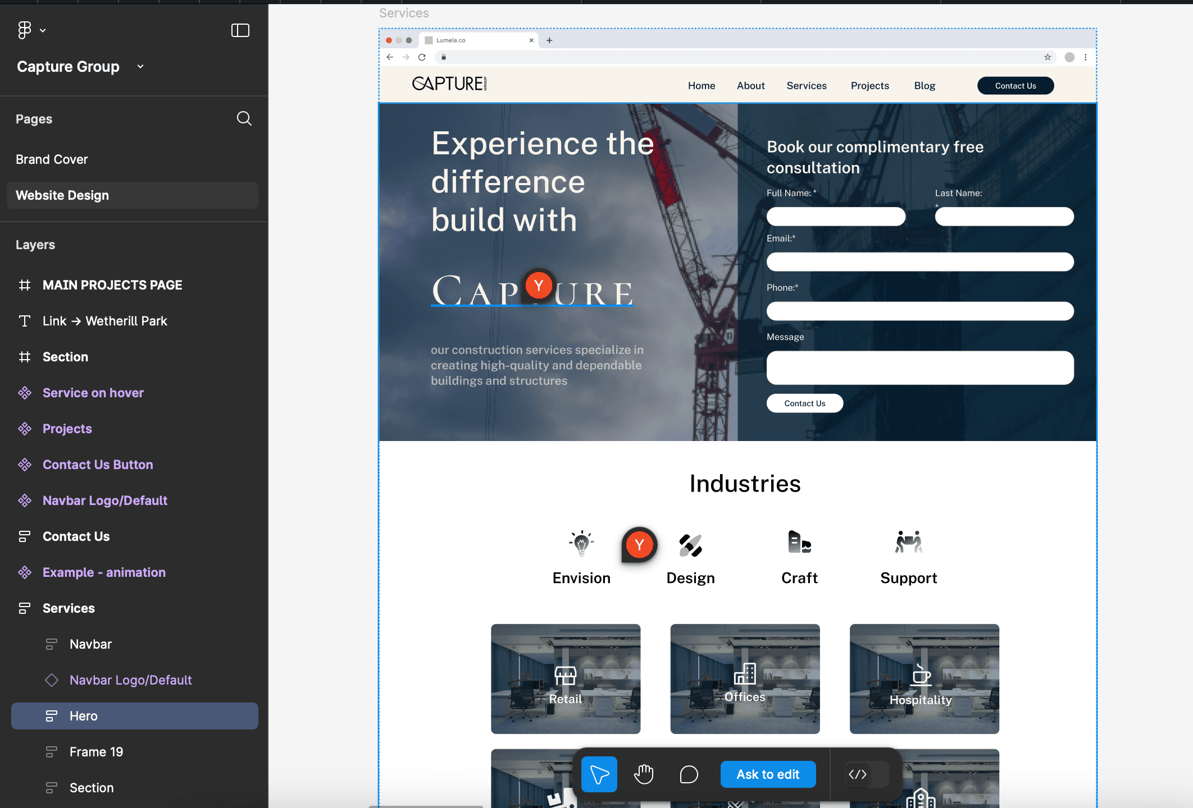Click the auto-layout icon of Services layer

[x=25, y=608]
